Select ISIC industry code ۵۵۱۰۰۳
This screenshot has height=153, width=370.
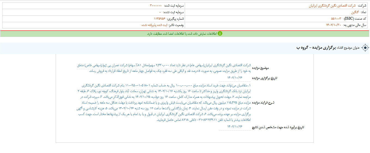pyautogui.click(x=336, y=19)
